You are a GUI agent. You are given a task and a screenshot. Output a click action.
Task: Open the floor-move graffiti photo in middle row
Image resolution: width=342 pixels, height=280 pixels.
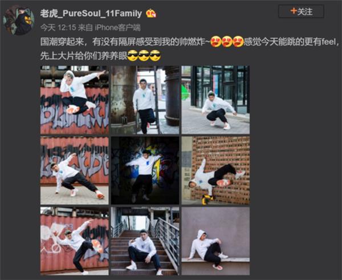[74, 171]
